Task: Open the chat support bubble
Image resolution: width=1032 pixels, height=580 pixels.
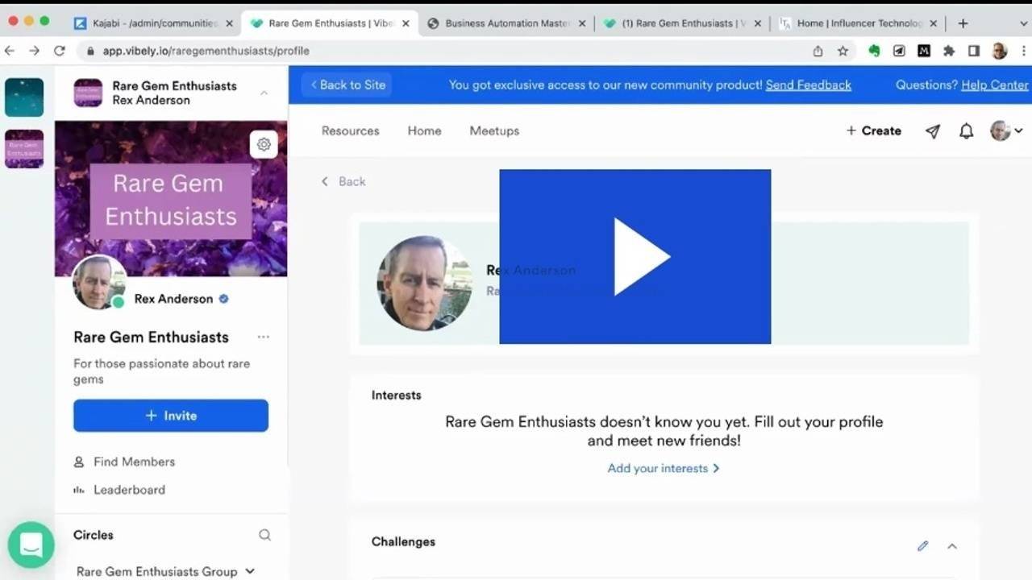Action: click(x=31, y=545)
